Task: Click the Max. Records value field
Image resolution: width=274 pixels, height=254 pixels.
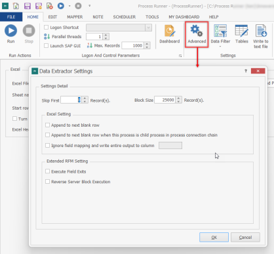Action: (x=132, y=45)
